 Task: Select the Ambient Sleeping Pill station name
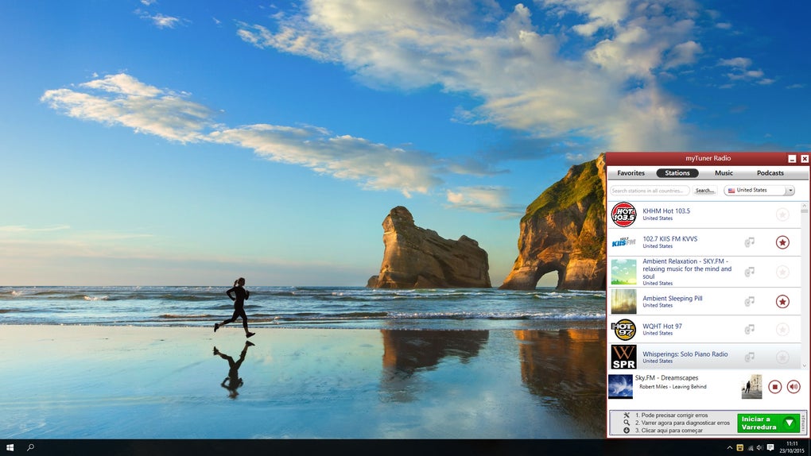click(x=673, y=299)
